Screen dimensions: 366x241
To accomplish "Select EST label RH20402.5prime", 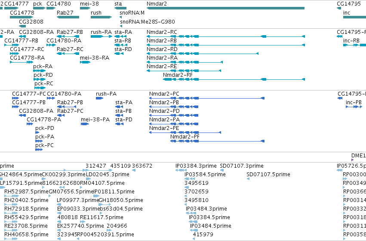I will (26, 200).
